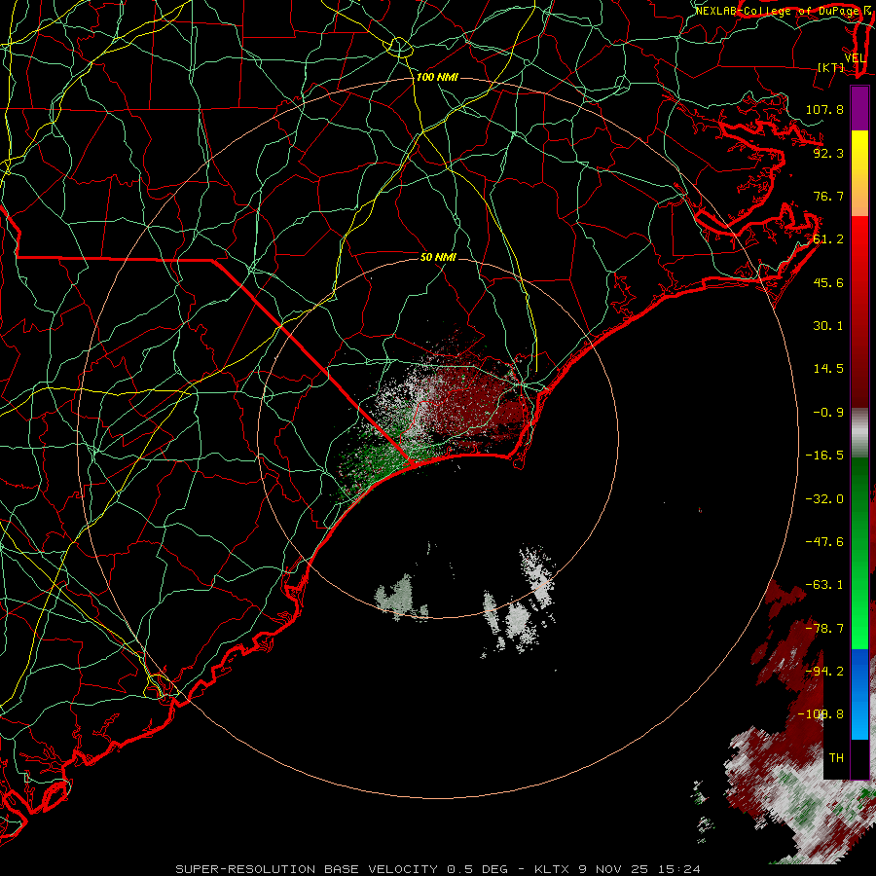Click the -63.1 velocity scale value
This screenshot has width=876, height=876.
(824, 585)
